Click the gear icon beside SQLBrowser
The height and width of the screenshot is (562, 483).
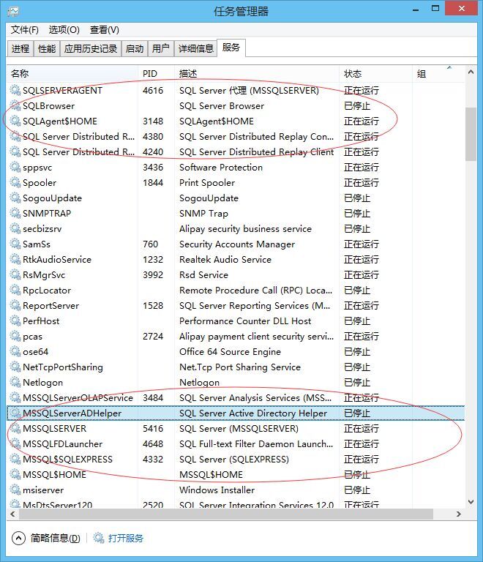15,105
